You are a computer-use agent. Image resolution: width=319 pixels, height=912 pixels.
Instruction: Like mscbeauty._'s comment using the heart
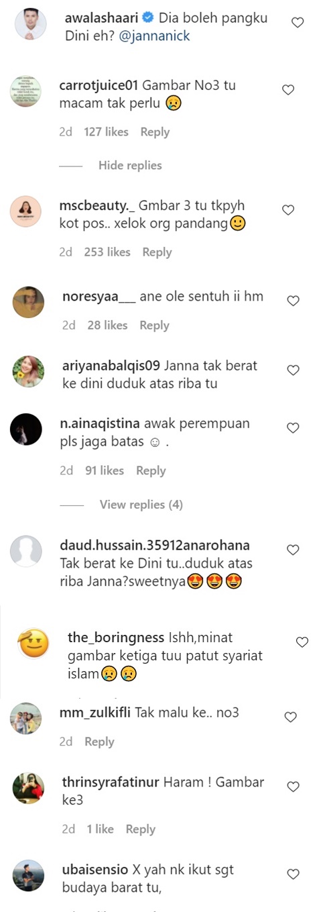[x=288, y=210]
